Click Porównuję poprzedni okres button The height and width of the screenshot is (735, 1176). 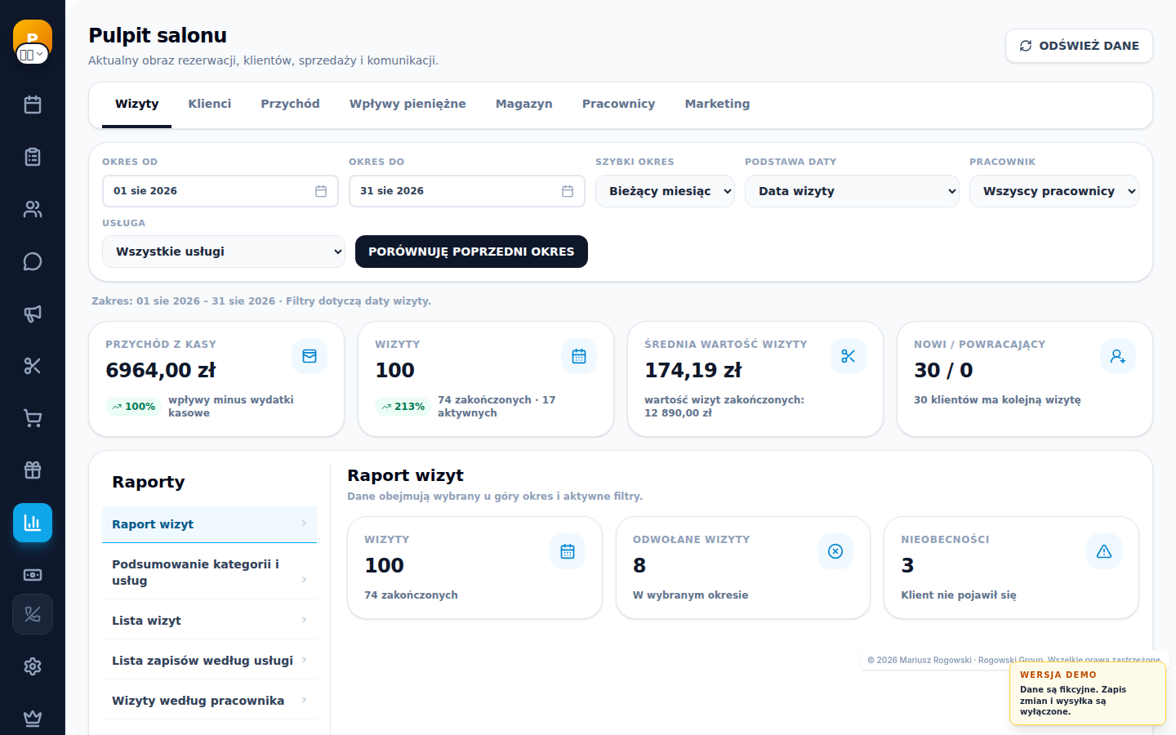tap(471, 252)
